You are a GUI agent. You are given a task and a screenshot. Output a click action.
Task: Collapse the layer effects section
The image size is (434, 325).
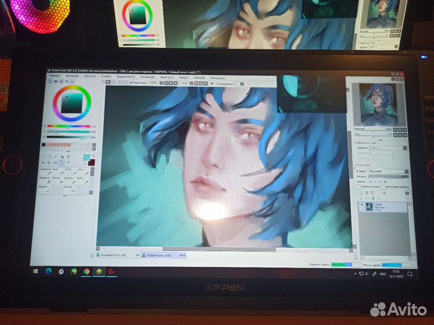356,143
